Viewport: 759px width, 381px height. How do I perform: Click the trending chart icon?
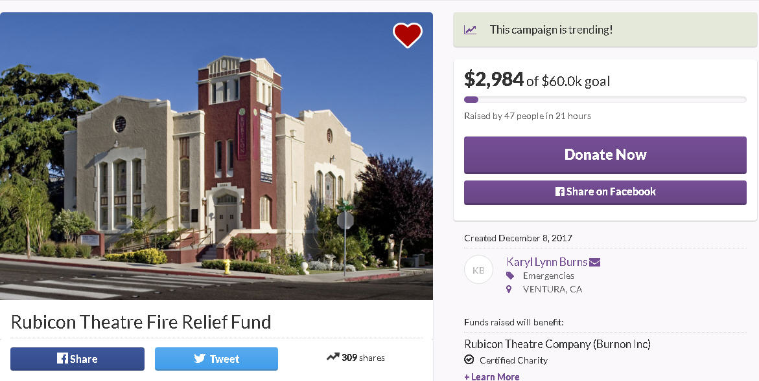click(470, 30)
